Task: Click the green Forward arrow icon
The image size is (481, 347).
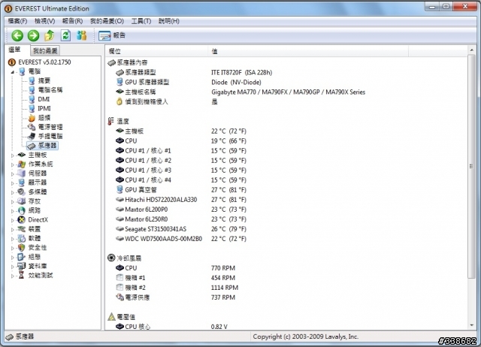Action: point(33,35)
